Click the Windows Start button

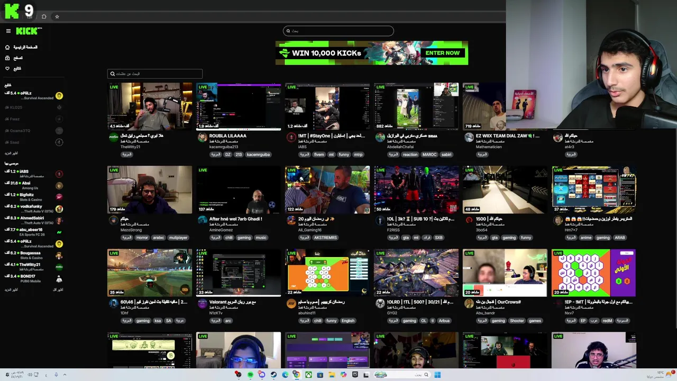437,375
